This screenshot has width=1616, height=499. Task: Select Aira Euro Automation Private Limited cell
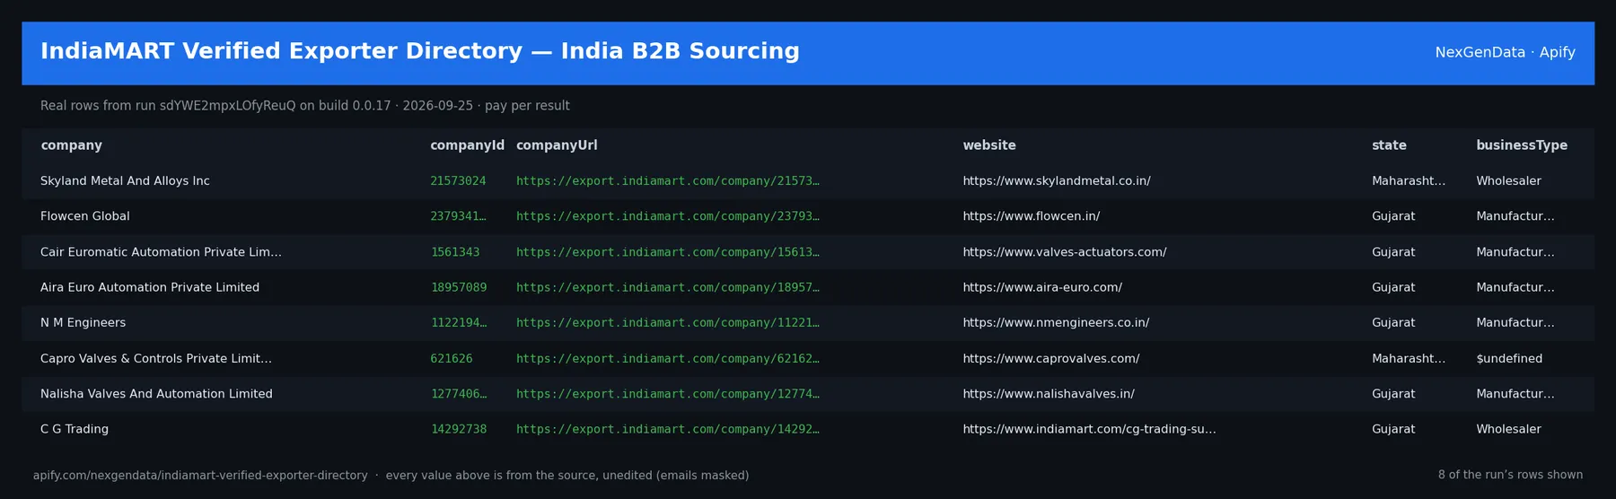(x=150, y=287)
